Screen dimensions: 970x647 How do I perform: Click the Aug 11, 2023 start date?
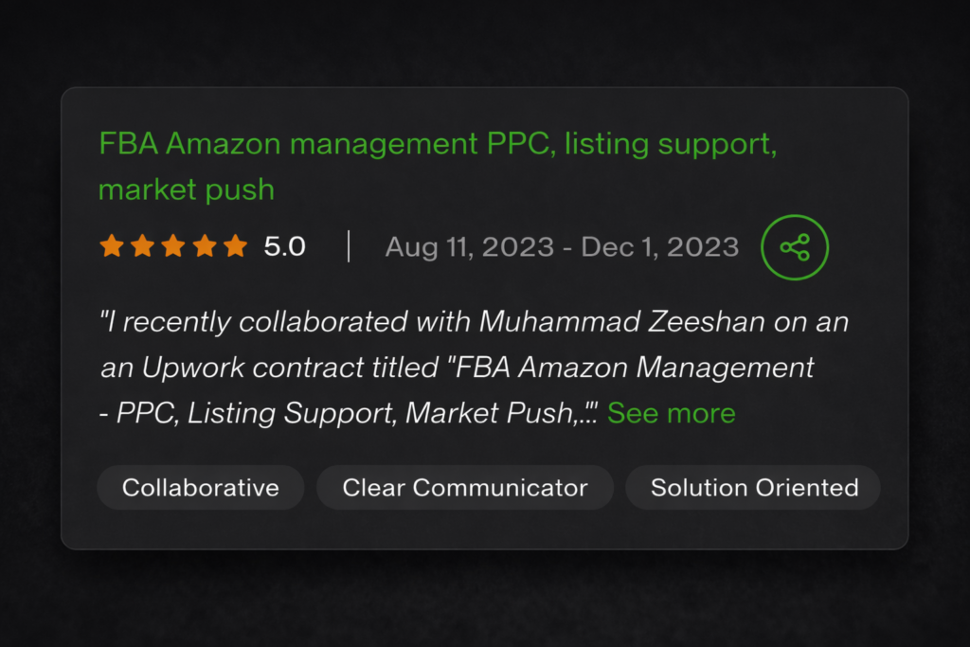pyautogui.click(x=469, y=247)
